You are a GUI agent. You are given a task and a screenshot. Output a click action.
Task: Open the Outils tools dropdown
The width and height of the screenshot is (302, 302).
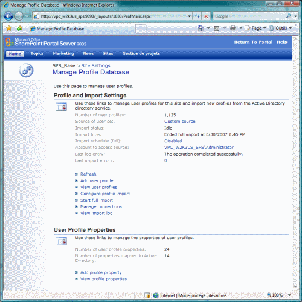[280, 28]
